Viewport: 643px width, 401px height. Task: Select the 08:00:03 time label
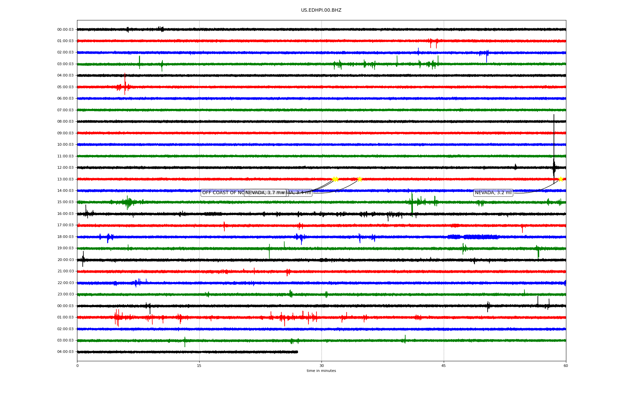pos(65,122)
